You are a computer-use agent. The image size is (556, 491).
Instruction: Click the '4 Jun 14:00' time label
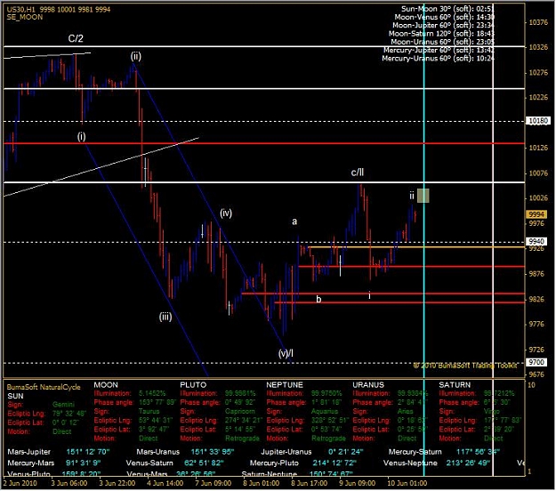[165, 483]
